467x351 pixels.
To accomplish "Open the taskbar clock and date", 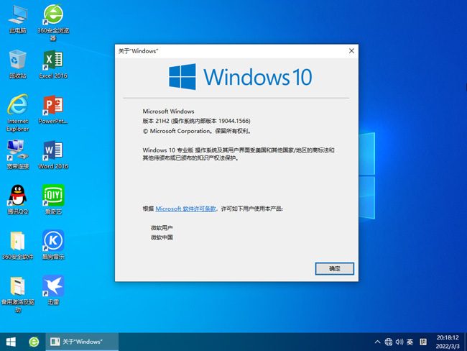I will [448, 342].
